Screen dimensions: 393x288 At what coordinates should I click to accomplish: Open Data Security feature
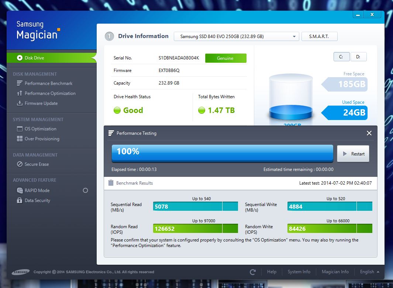[x=37, y=200]
